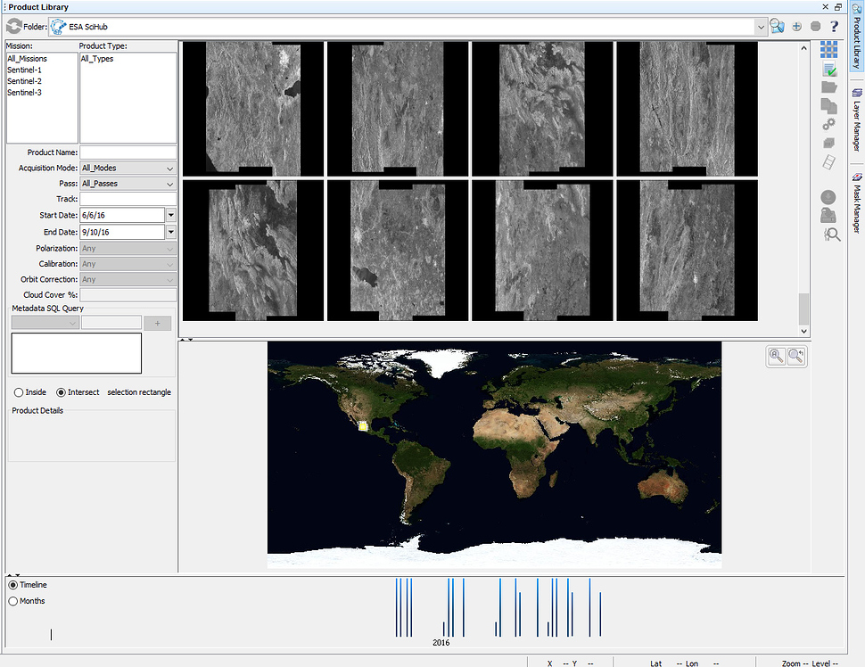Click the Product Name input field
The width and height of the screenshot is (865, 667).
tap(128, 152)
